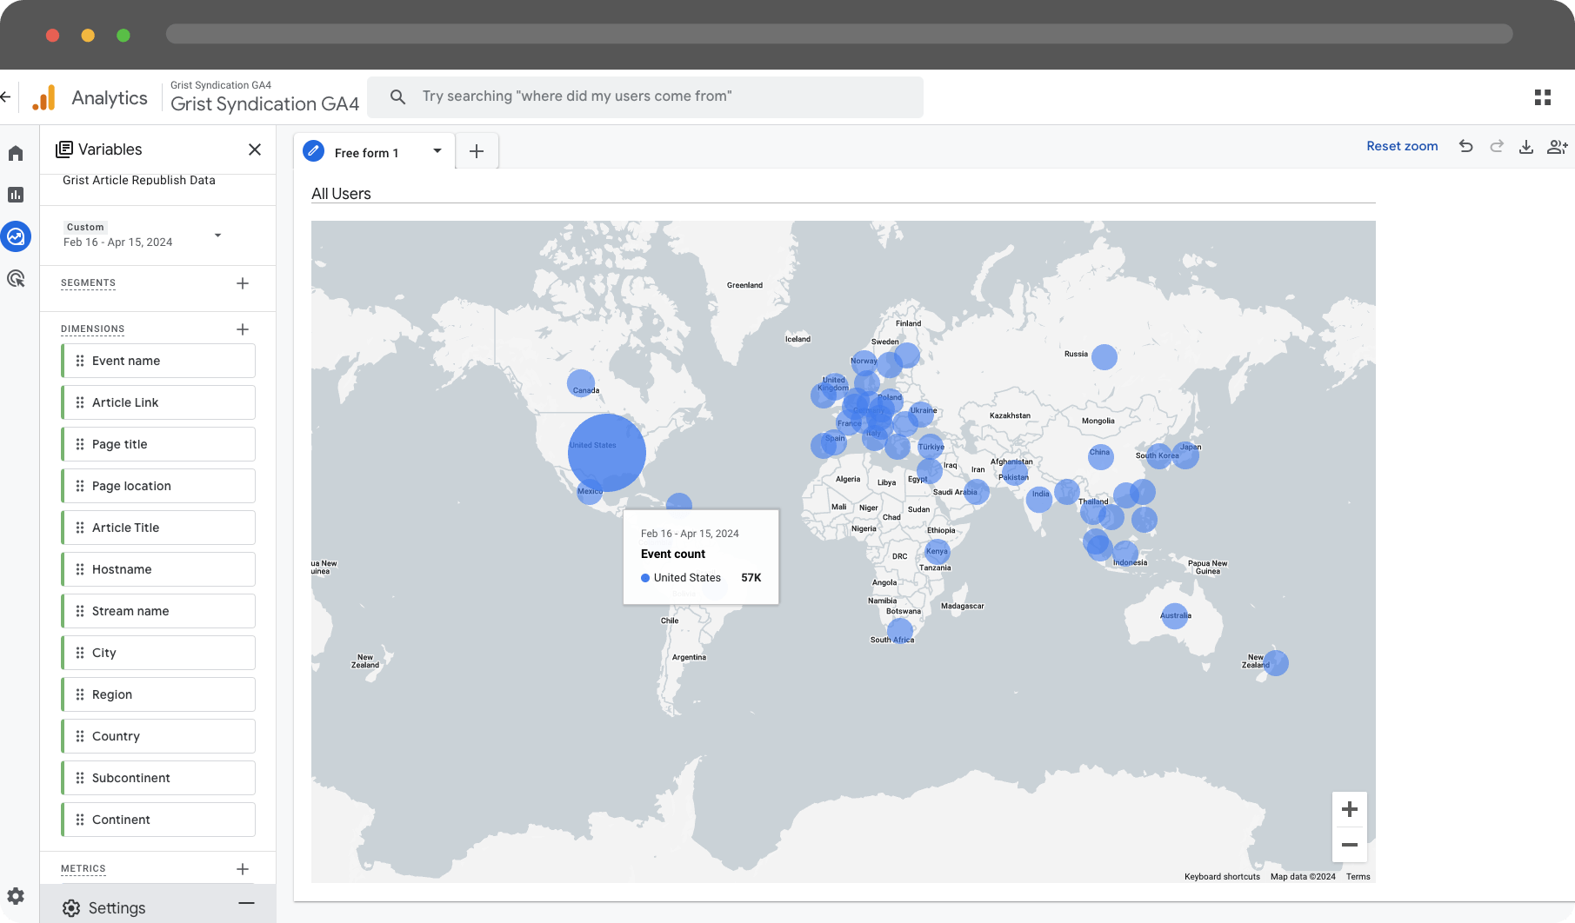
Task: Open the custom date range dropdown
Action: pyautogui.click(x=217, y=236)
